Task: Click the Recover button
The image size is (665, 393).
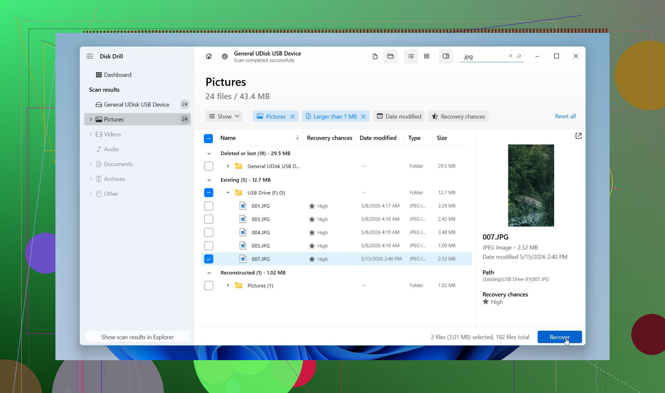Action: 559,337
